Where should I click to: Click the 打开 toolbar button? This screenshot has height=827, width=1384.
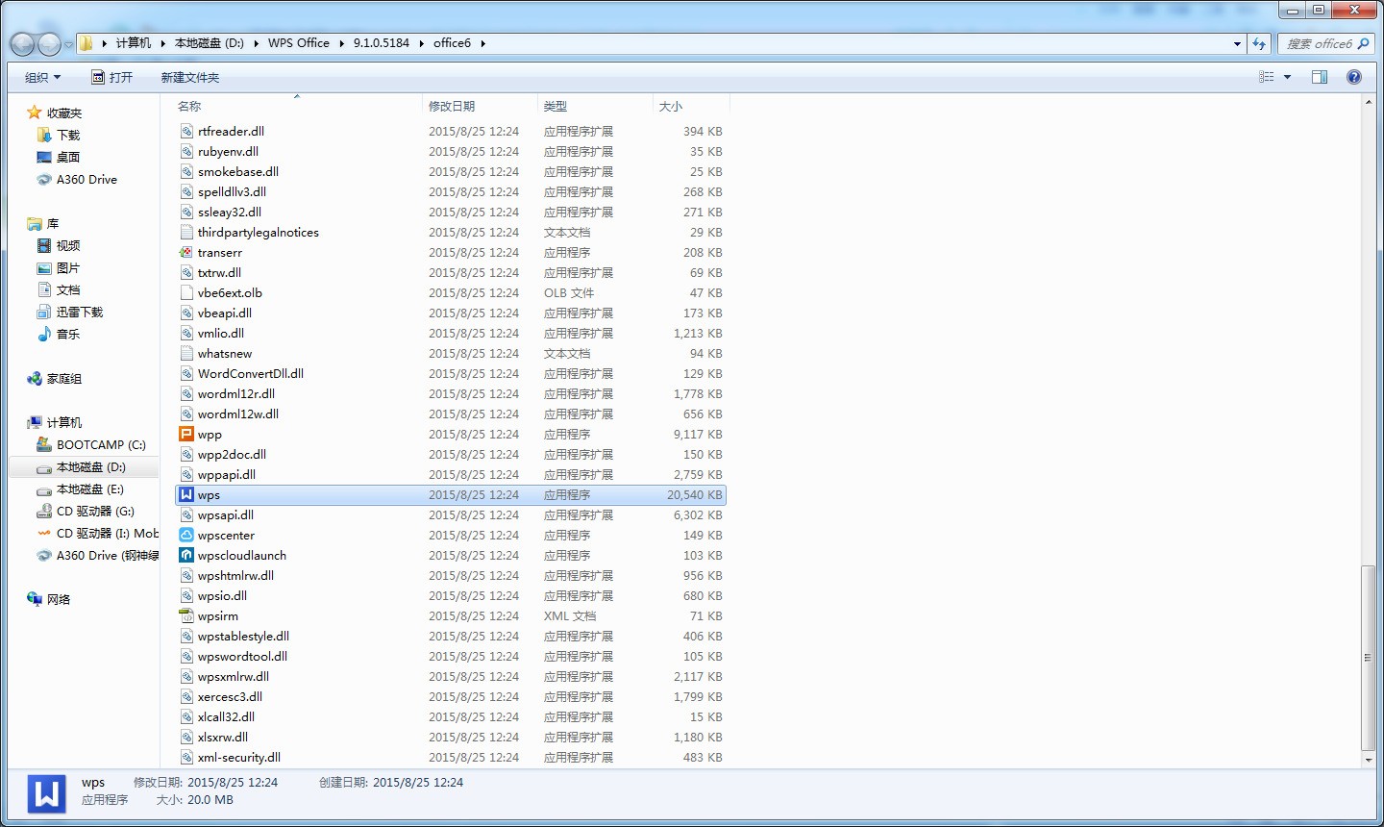point(111,77)
